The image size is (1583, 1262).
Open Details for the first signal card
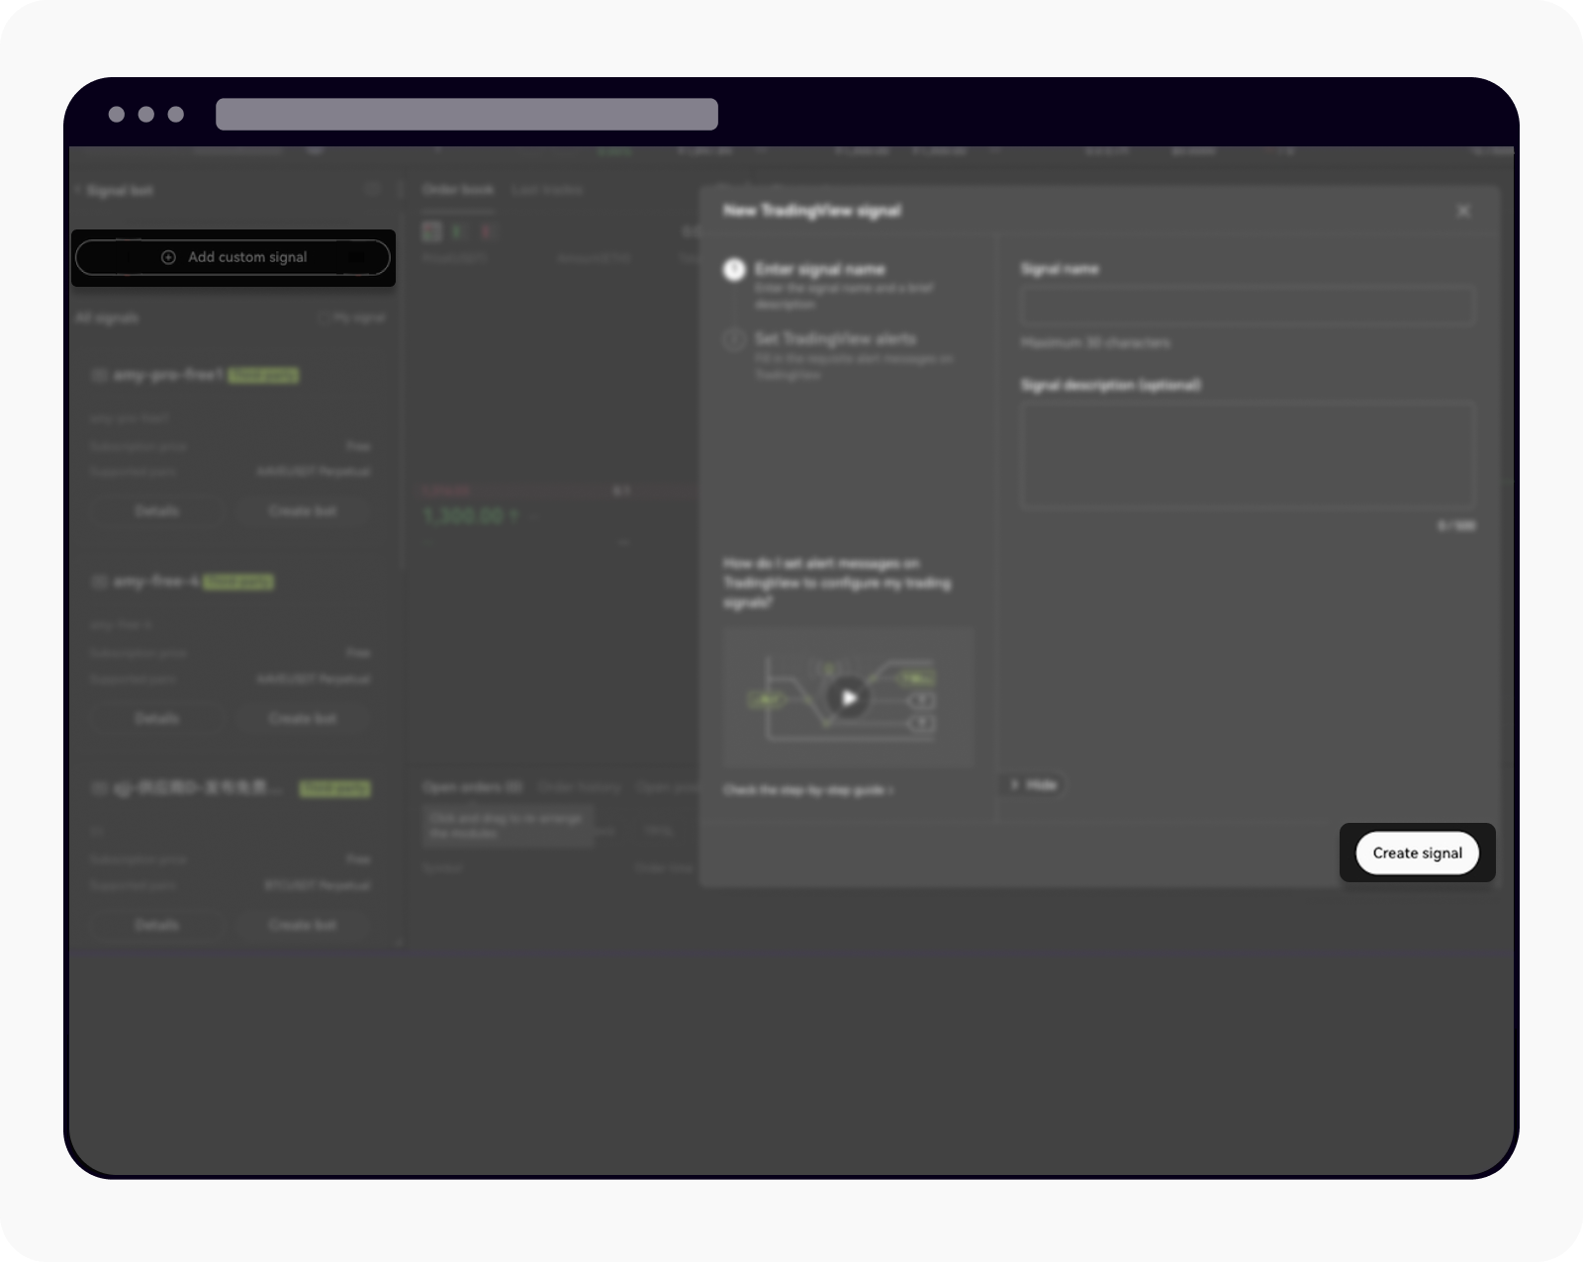[x=156, y=511]
